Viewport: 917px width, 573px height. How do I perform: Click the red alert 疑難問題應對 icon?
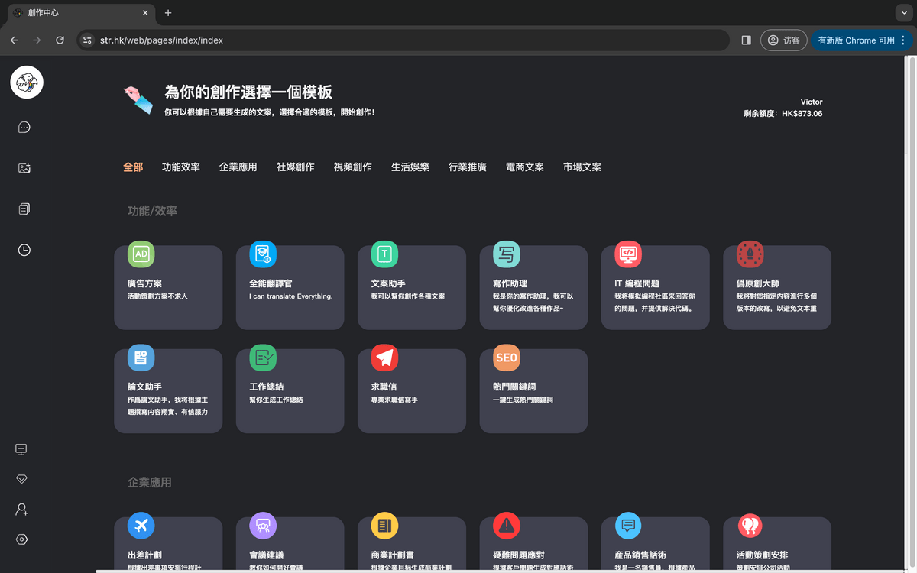[507, 526]
